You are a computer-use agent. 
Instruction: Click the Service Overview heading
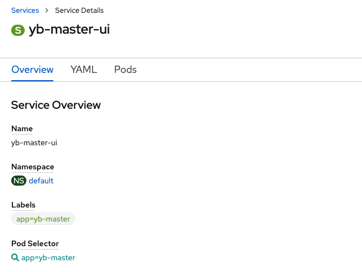point(56,105)
